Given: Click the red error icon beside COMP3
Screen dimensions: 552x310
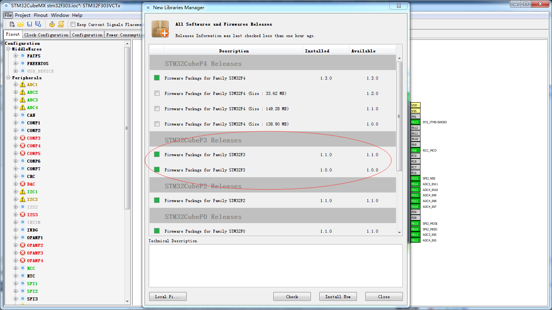Looking at the screenshot, I should click(x=23, y=138).
